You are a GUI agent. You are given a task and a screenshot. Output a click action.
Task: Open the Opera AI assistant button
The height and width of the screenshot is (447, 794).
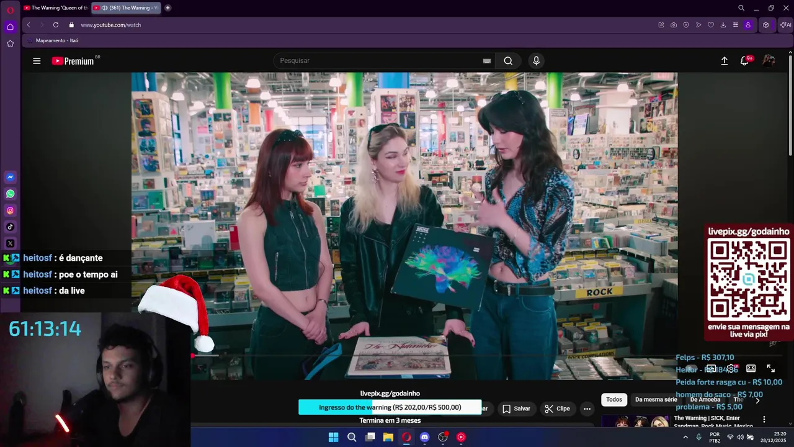(x=785, y=25)
